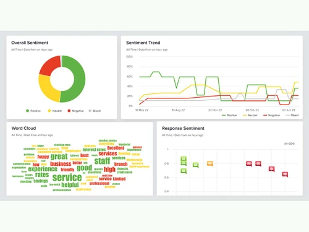Select the red word 'branch' in Word Cloud

[121, 164]
